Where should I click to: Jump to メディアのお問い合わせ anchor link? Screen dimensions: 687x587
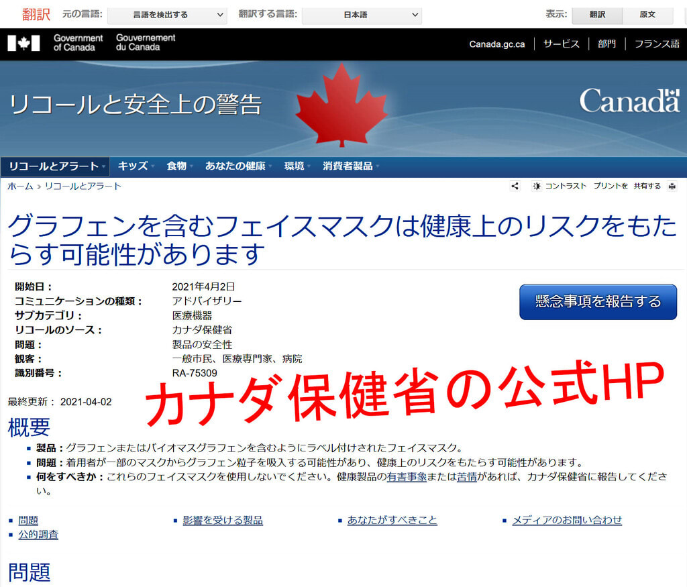coord(567,520)
